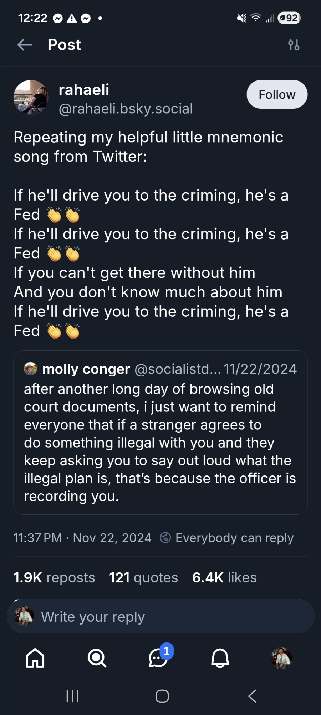Open molly conger's small avatar
This screenshot has height=715, width=321.
coord(30,369)
